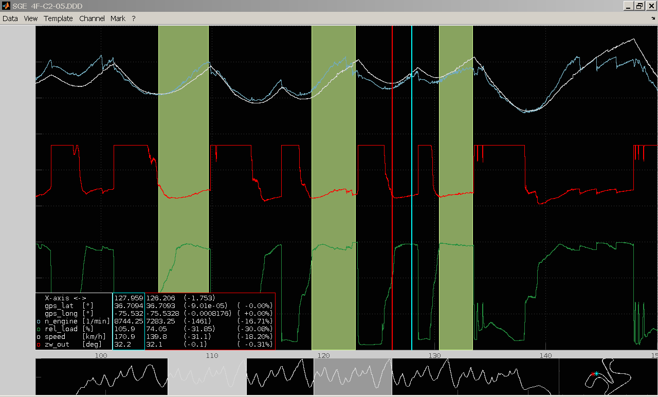Expand the Channel menu

pyautogui.click(x=92, y=19)
